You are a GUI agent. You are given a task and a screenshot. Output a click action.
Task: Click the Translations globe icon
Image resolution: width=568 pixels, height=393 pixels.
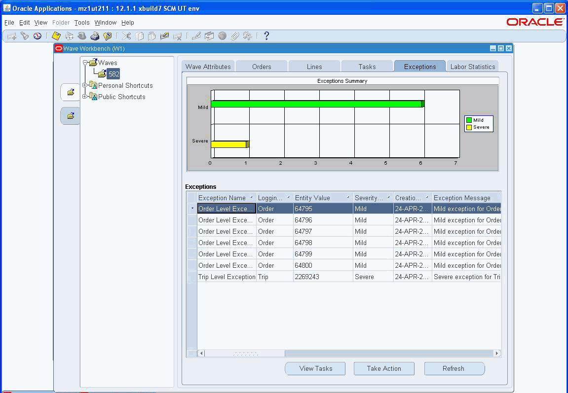(x=222, y=36)
